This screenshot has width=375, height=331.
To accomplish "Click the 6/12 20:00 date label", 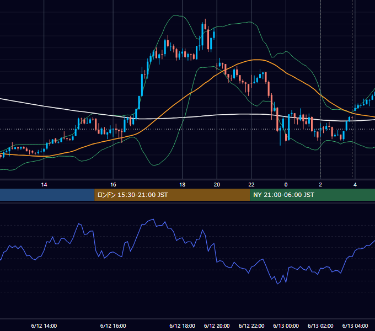I will click(217, 326).
